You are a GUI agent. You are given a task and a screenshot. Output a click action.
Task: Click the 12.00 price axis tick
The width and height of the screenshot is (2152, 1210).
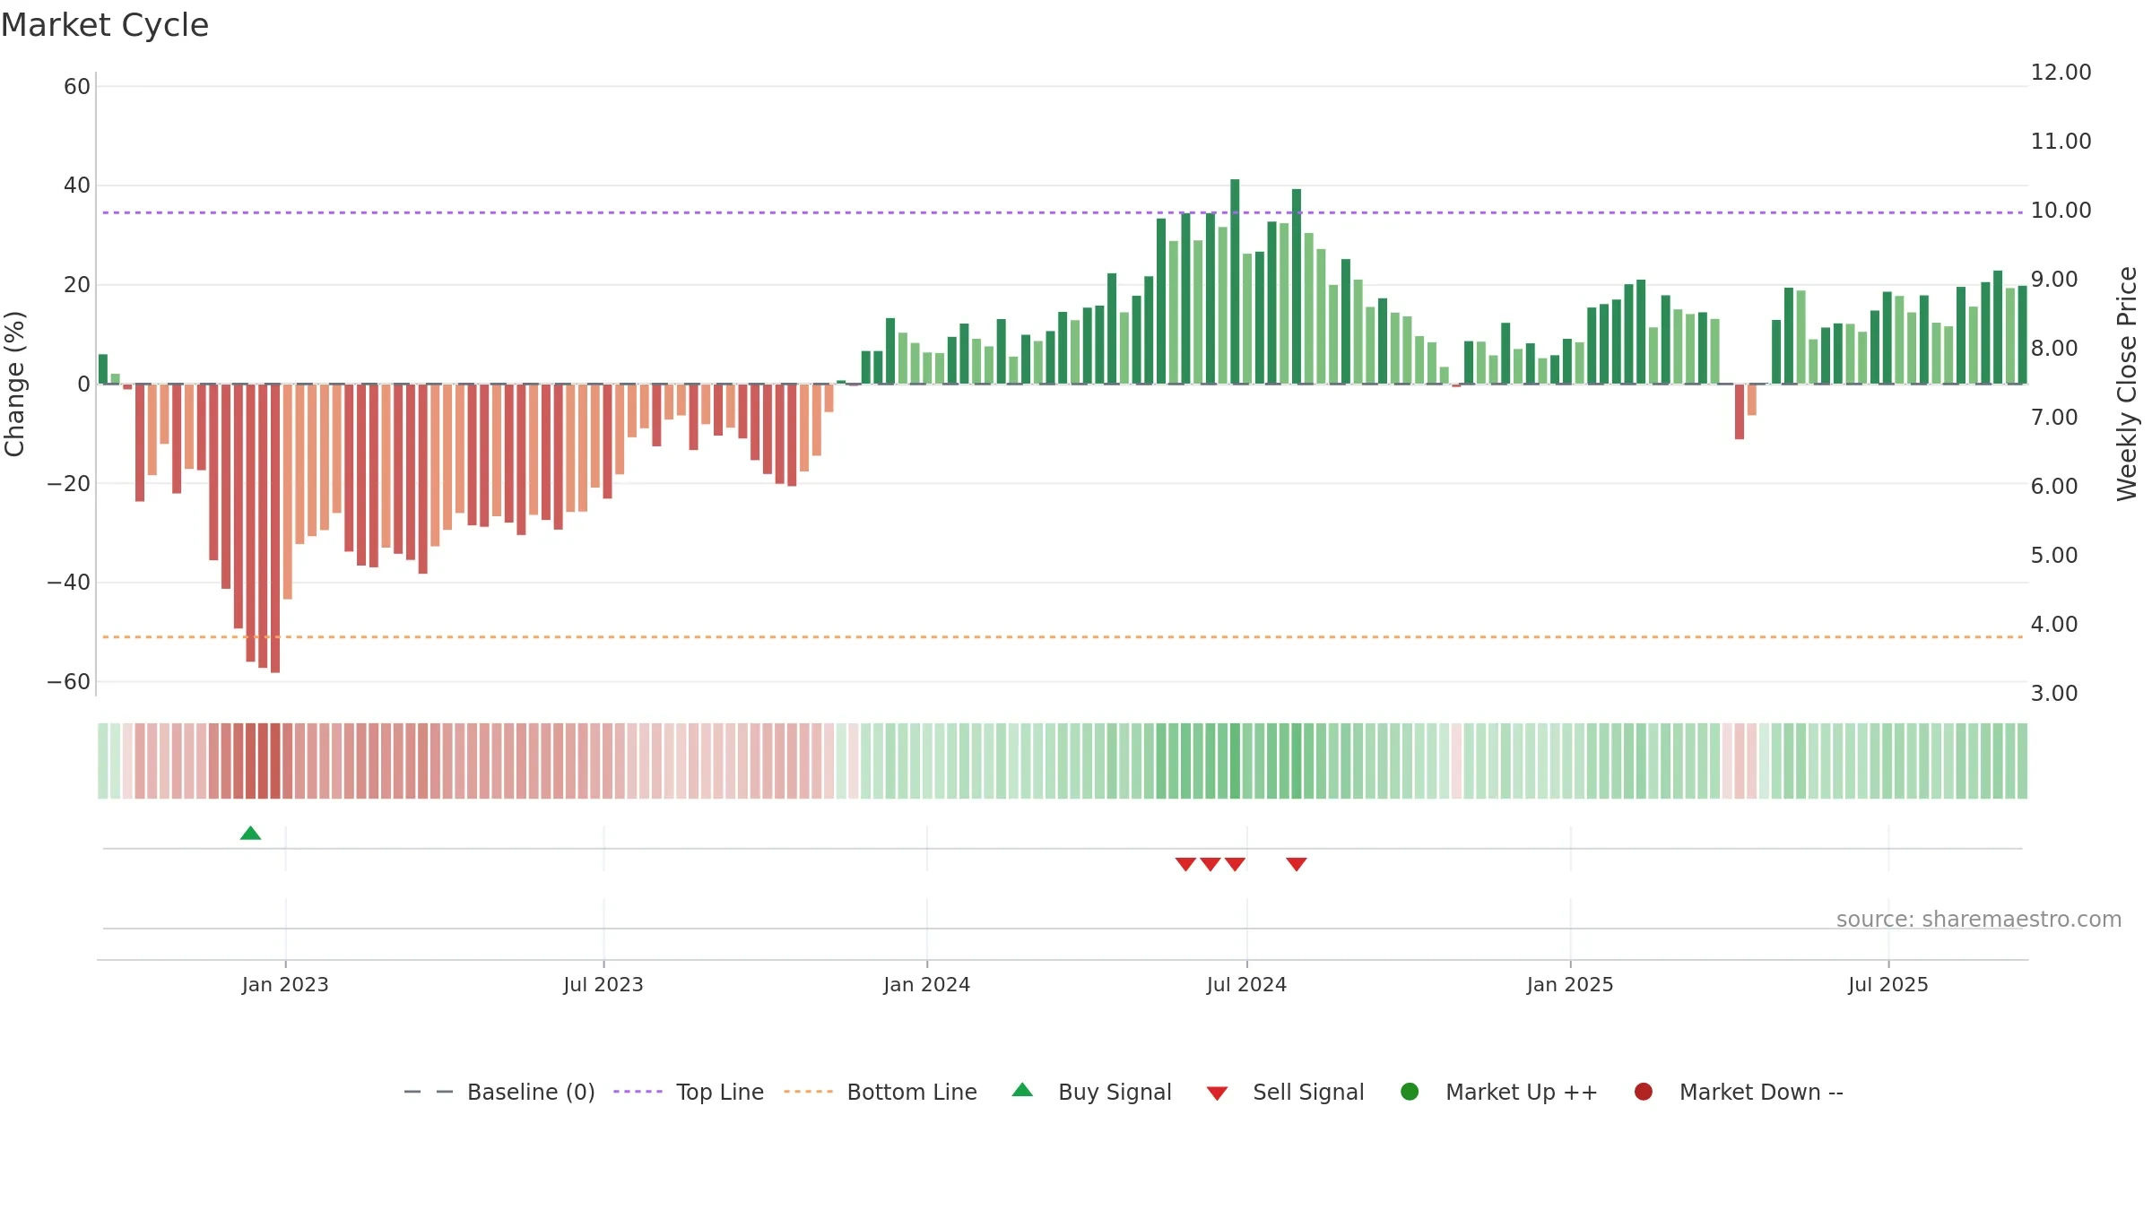coord(2061,73)
